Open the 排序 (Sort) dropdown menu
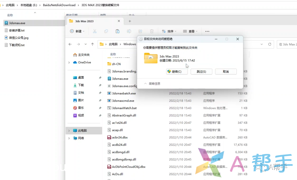Image resolution: width=297 pixels, height=180 pixels. pos(169,31)
